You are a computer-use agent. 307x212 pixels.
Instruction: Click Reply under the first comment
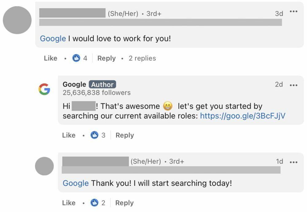tap(107, 58)
